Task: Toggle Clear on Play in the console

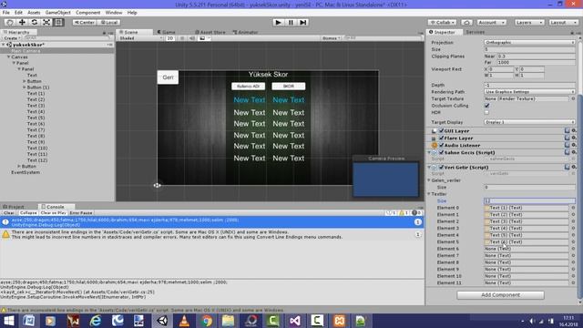Action: click(53, 213)
